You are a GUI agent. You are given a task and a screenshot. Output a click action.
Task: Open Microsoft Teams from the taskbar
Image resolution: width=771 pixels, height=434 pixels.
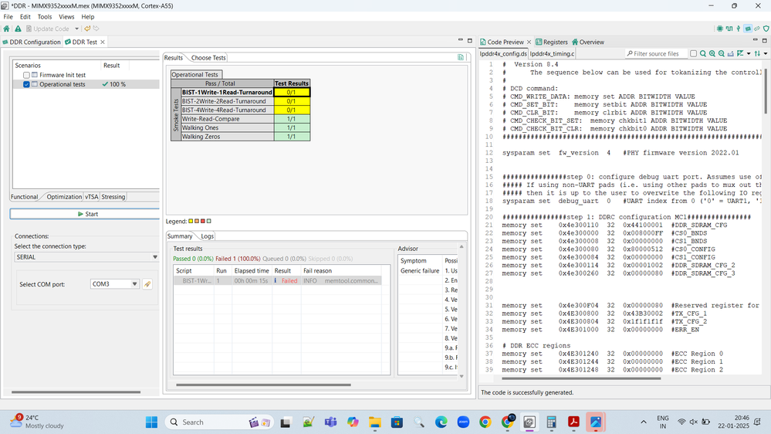coord(330,422)
